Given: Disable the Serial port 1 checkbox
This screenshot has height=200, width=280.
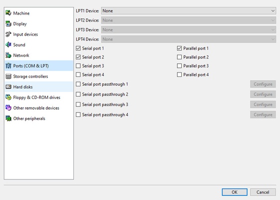Looking at the screenshot, I should tap(78, 48).
